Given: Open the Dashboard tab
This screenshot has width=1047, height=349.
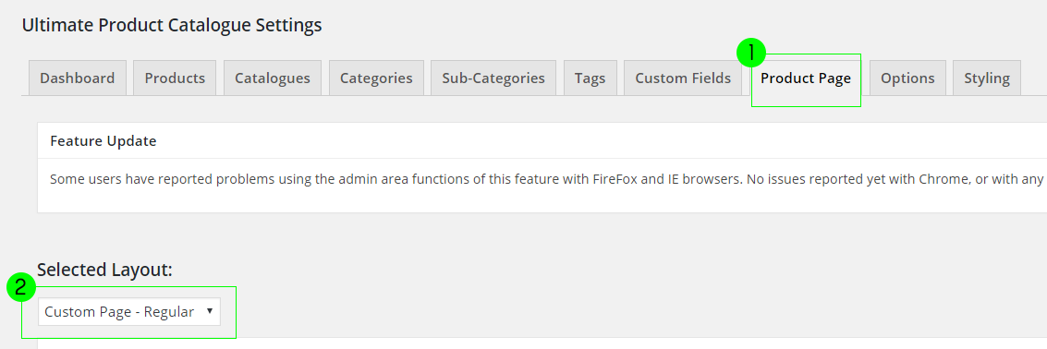Looking at the screenshot, I should tap(78, 78).
